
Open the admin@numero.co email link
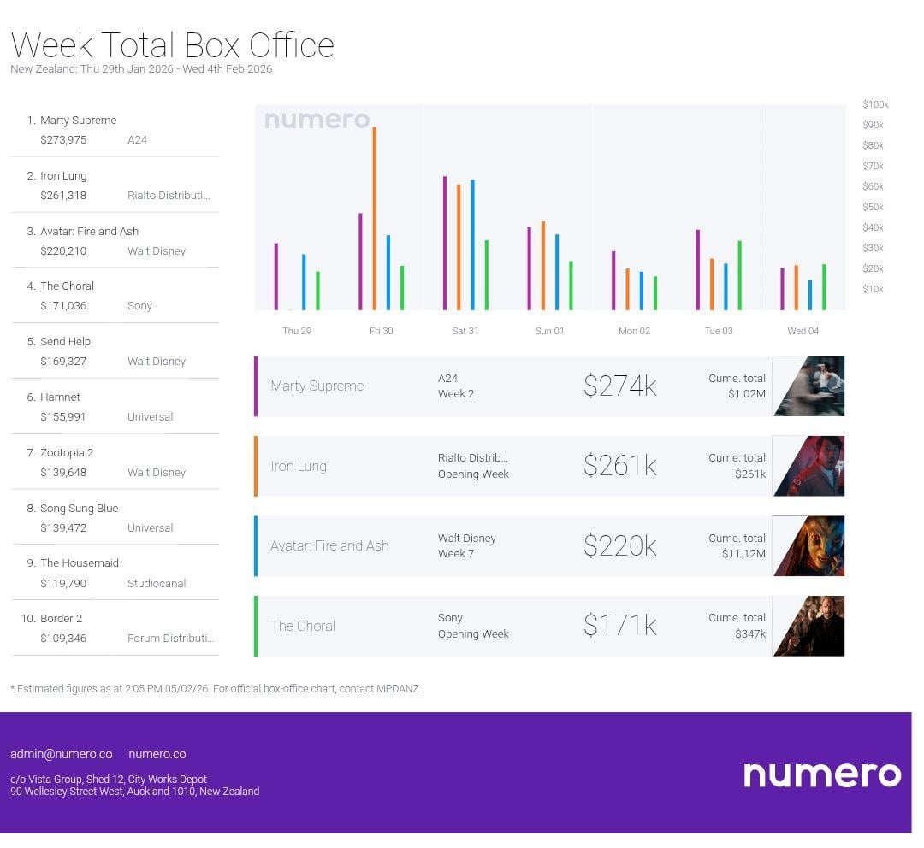(61, 754)
